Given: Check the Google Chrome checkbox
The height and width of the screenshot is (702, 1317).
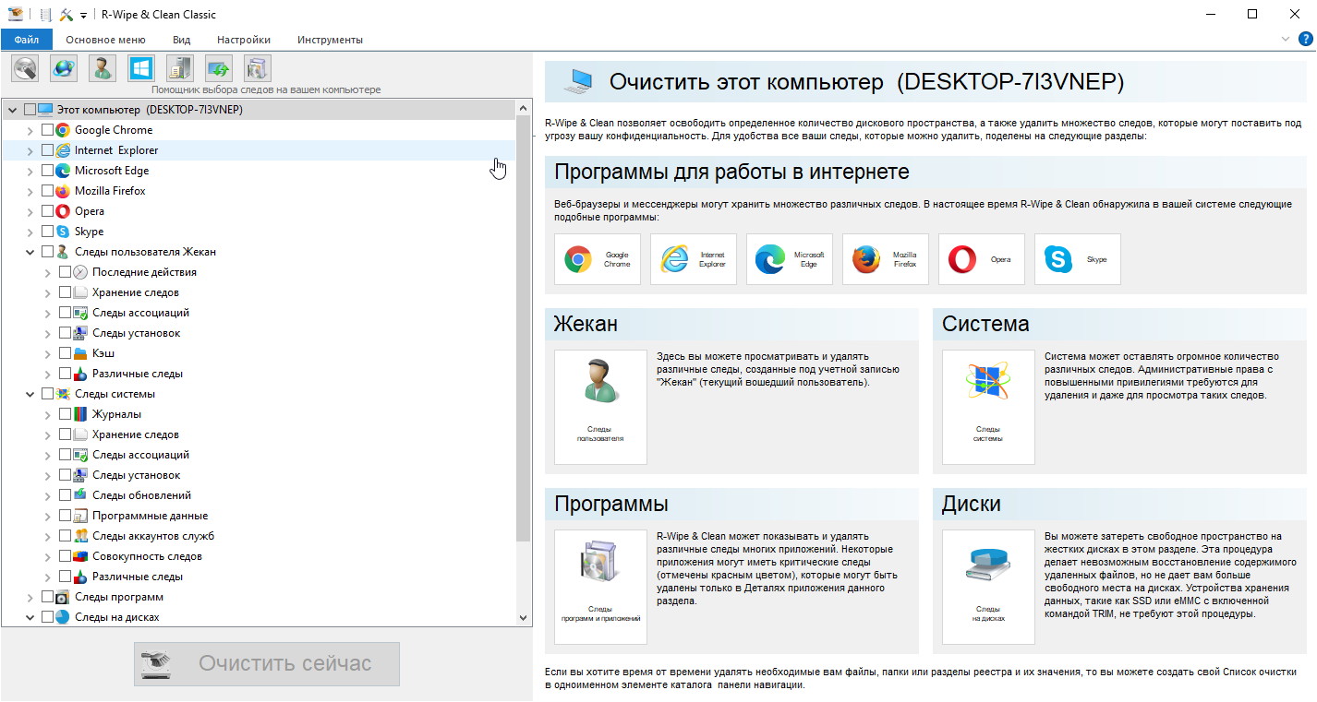Looking at the screenshot, I should (x=48, y=130).
